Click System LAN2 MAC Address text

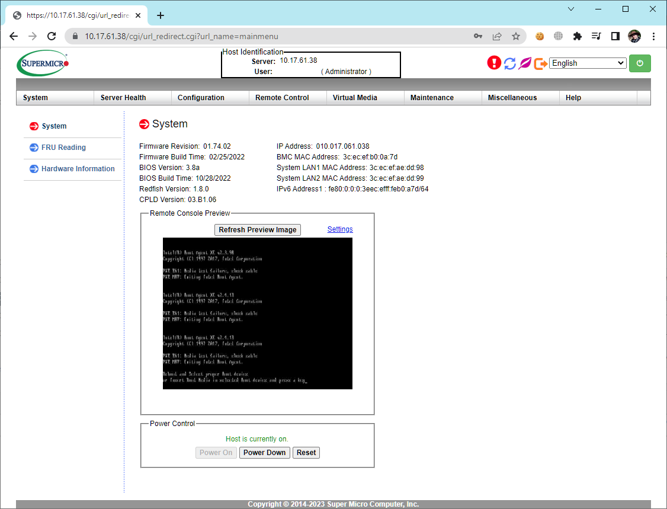(x=350, y=178)
